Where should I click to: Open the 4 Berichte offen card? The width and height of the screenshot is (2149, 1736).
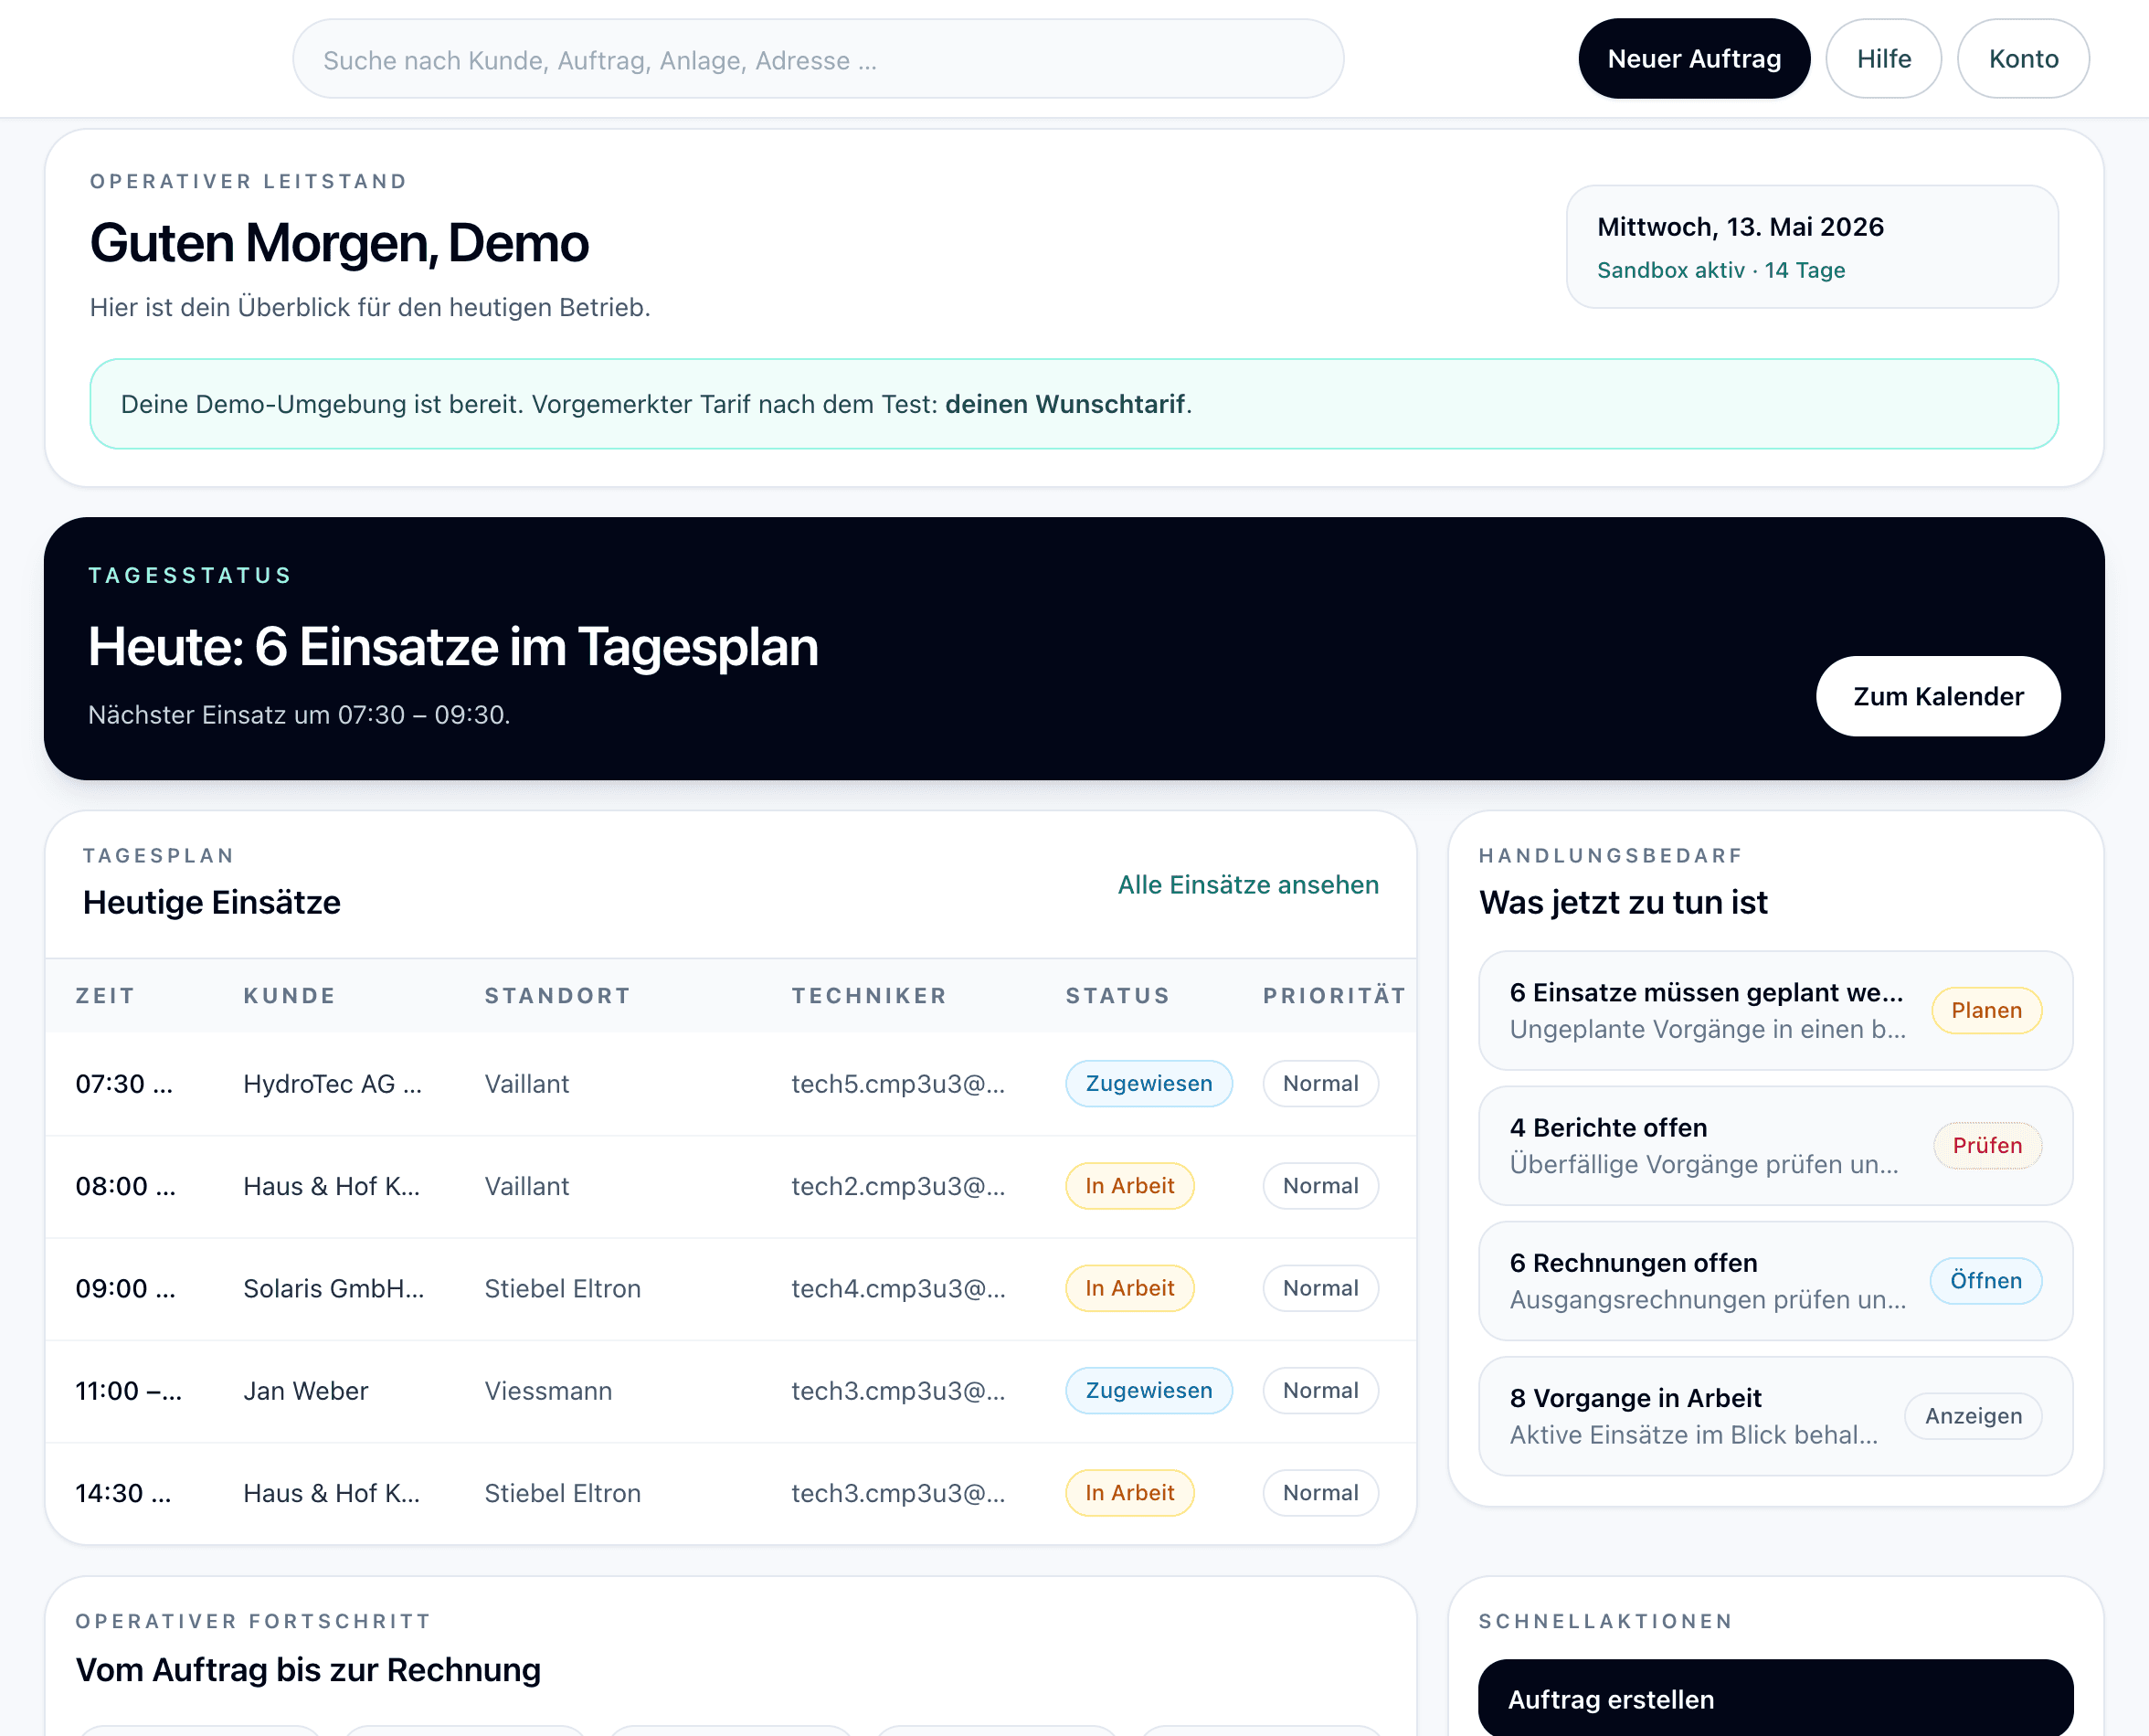point(1774,1145)
